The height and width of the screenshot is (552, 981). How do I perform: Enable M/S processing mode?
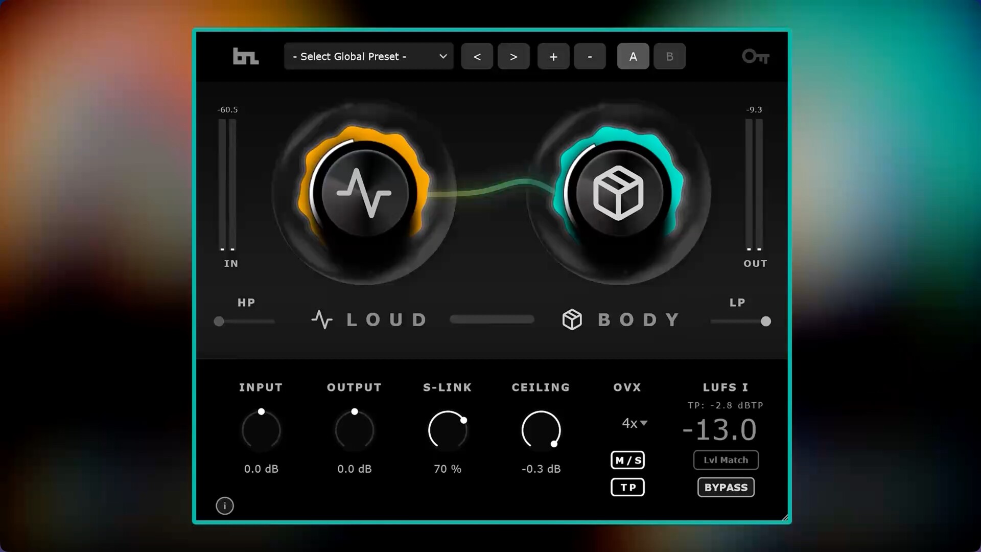627,460
